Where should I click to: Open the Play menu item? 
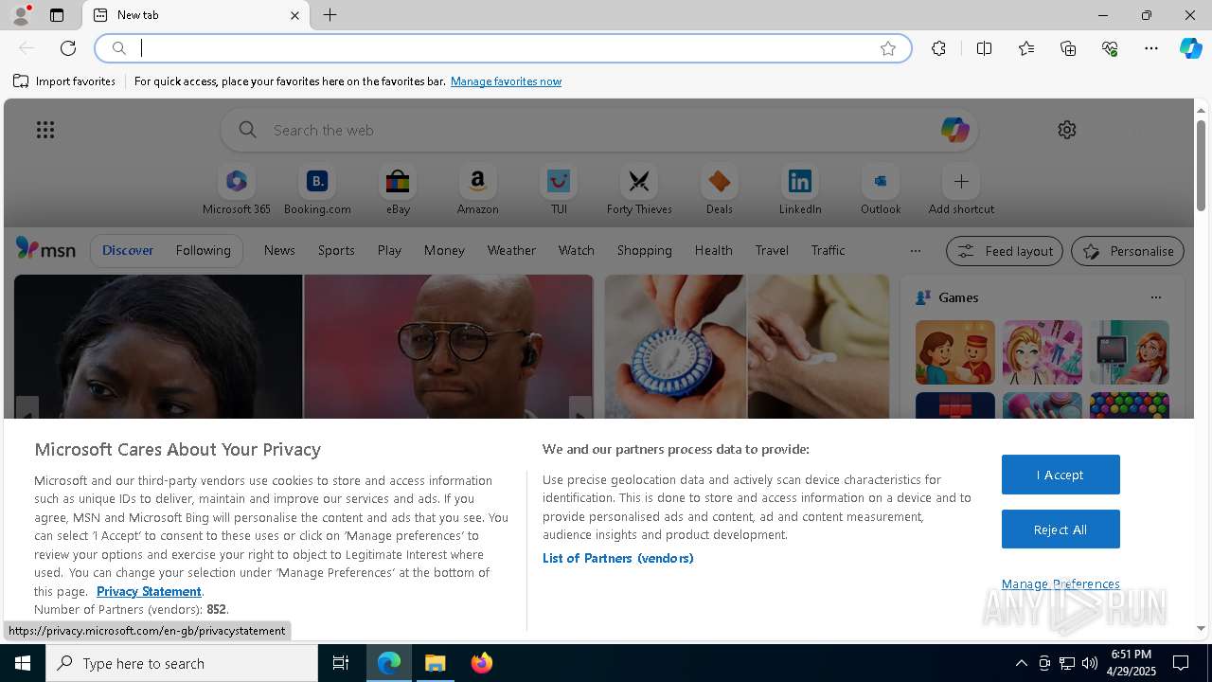tap(389, 251)
